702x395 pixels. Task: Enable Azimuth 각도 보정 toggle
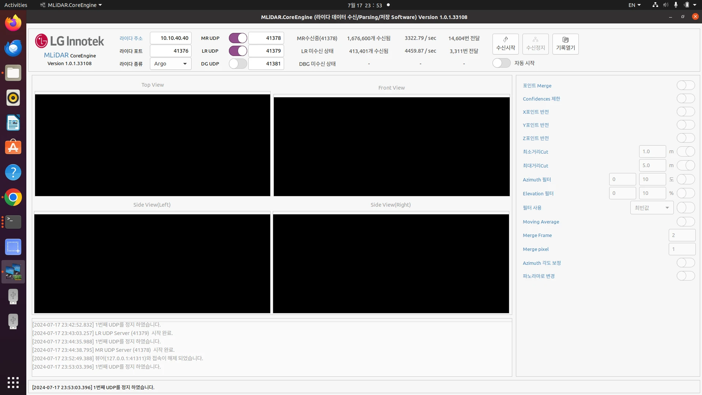coord(686,263)
